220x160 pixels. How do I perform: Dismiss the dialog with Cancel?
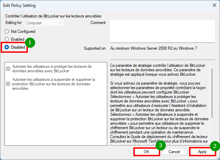175,152
